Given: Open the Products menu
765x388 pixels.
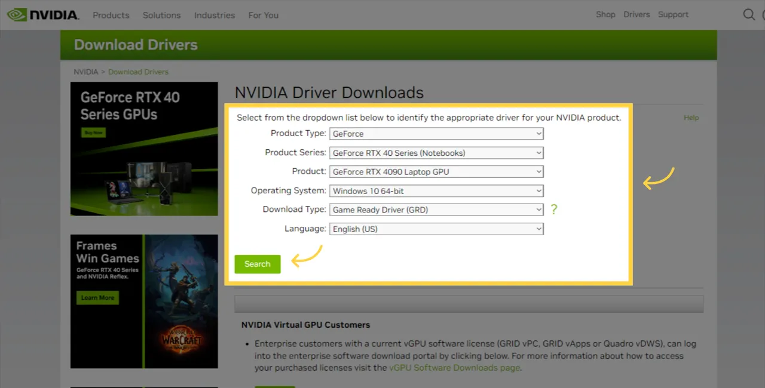Looking at the screenshot, I should click(111, 15).
